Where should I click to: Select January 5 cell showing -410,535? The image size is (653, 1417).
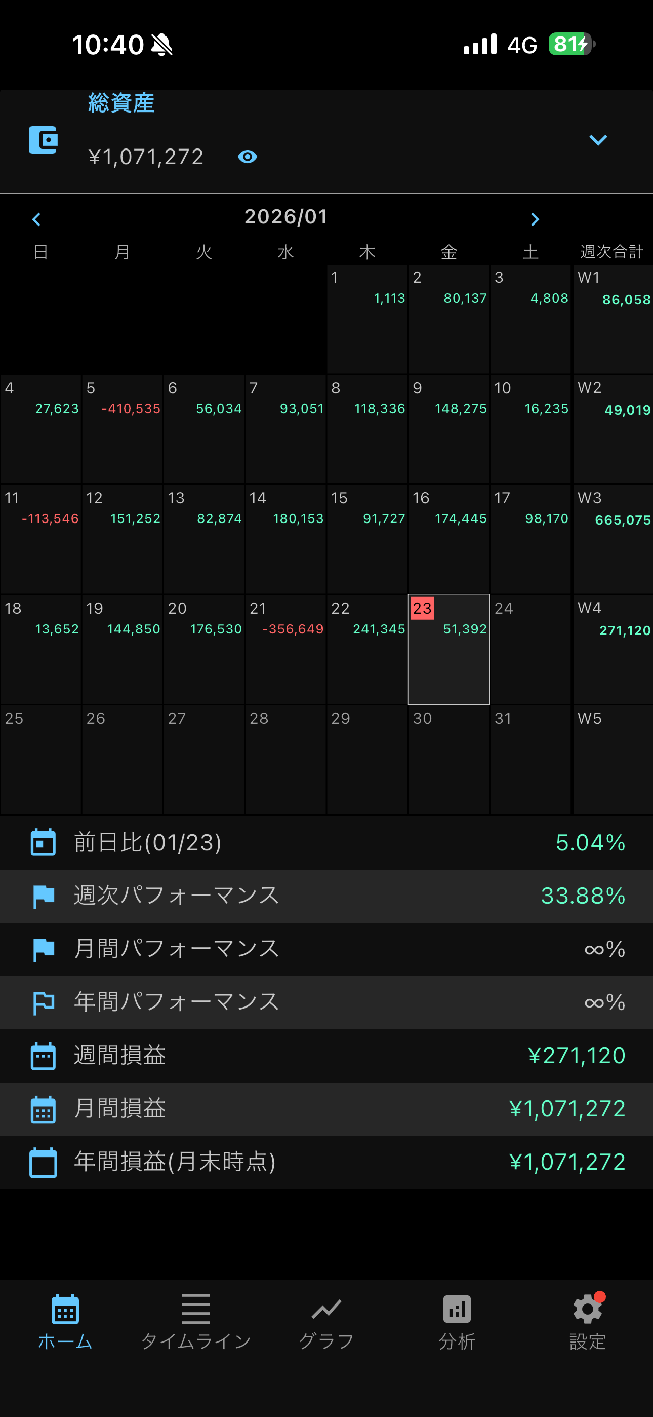click(122, 429)
